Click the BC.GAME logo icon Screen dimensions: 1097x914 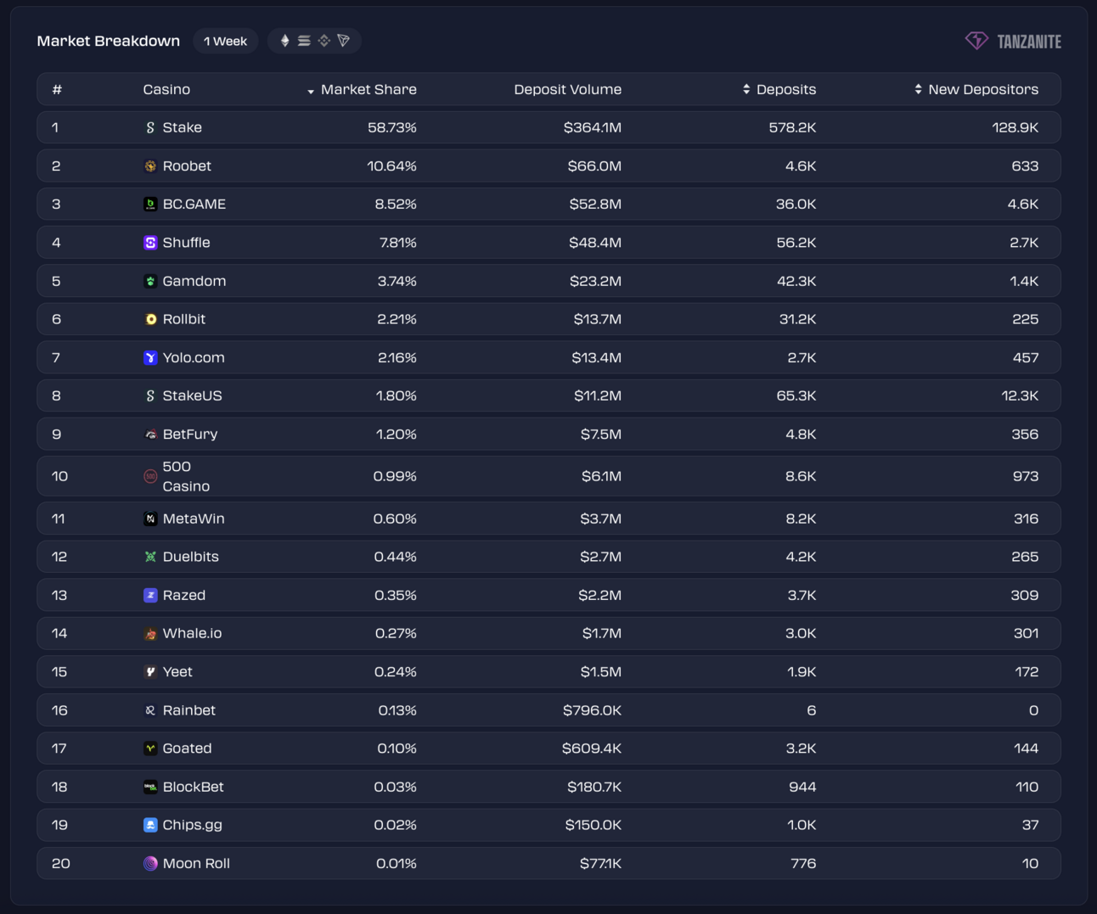(150, 205)
